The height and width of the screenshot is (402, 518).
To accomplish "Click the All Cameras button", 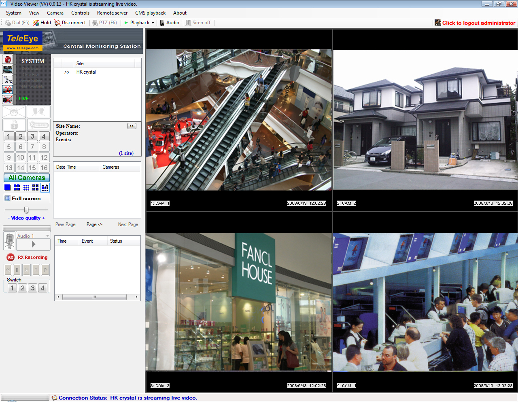I will click(27, 178).
